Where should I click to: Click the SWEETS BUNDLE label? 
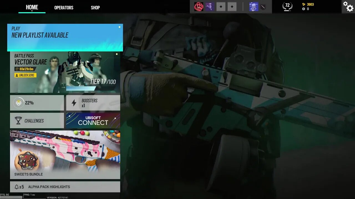pos(29,174)
